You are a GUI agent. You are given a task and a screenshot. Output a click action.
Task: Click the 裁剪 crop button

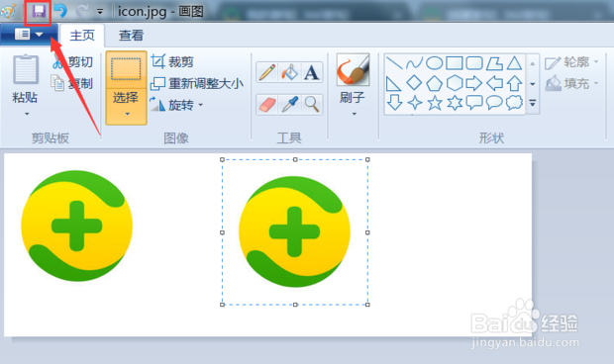pyautogui.click(x=172, y=61)
